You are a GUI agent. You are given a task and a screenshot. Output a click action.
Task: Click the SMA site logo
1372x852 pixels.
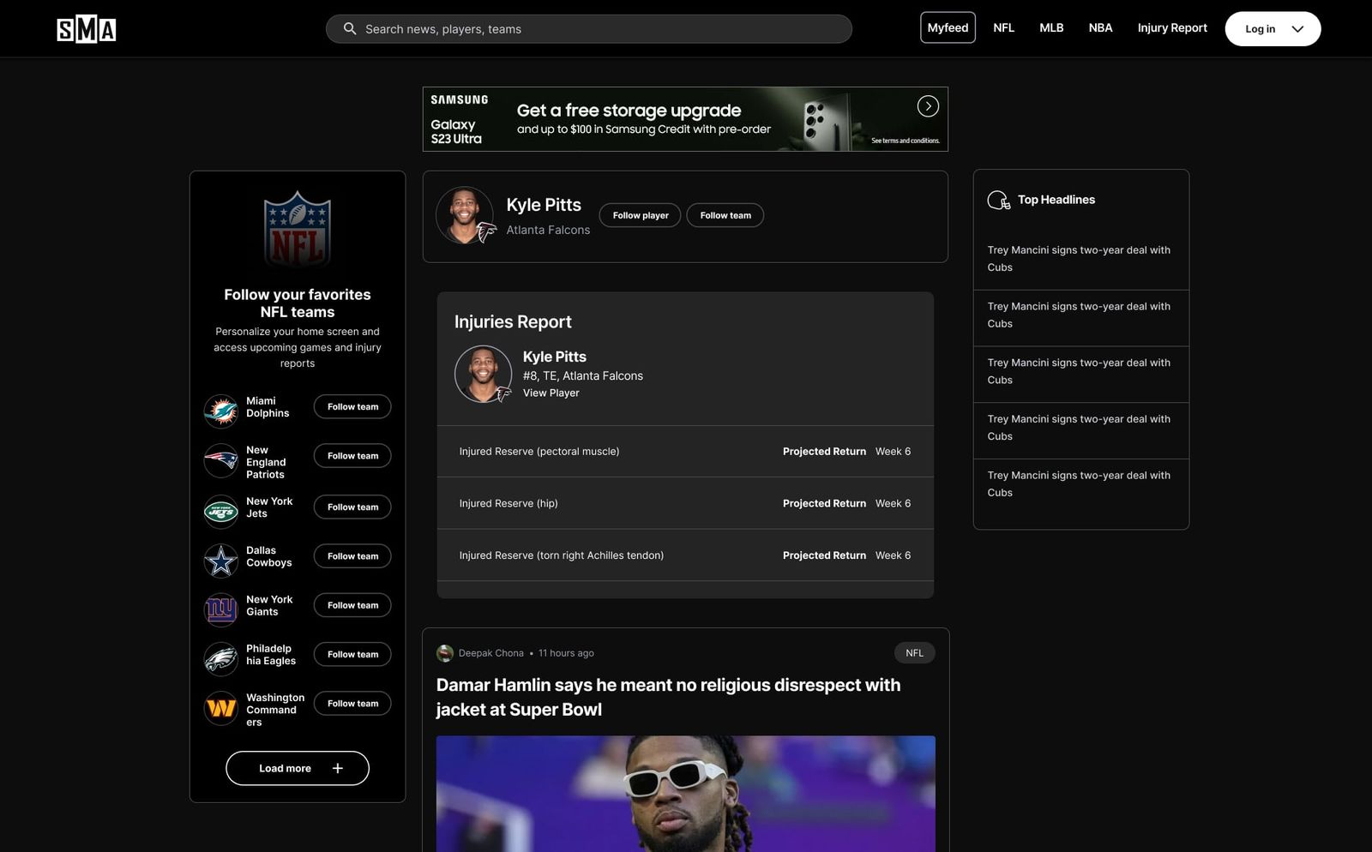pos(87,29)
